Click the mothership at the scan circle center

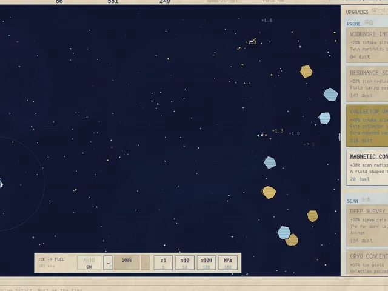click(1, 184)
